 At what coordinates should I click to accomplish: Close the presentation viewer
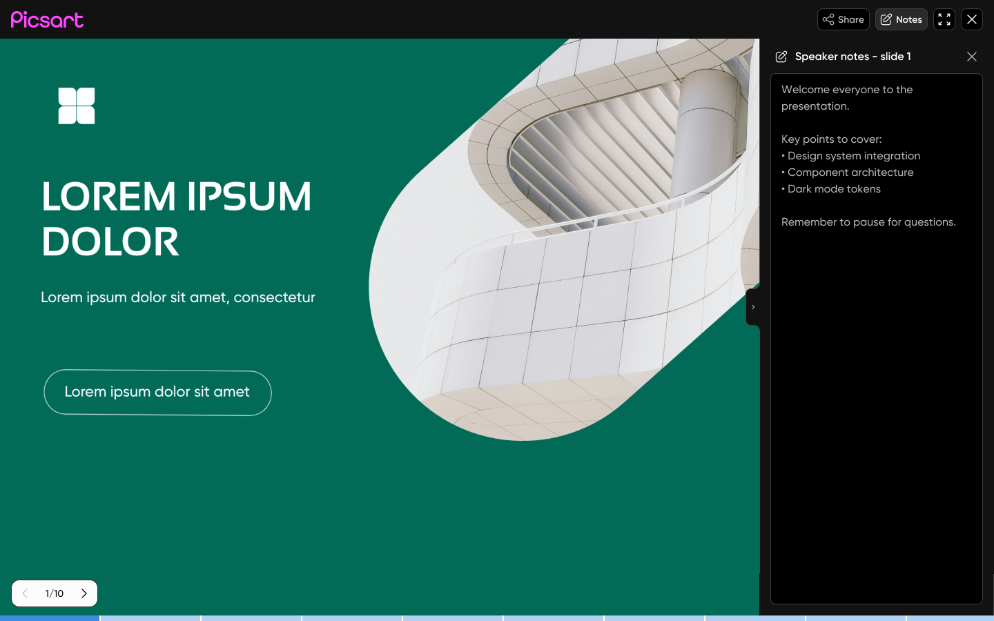tap(972, 19)
